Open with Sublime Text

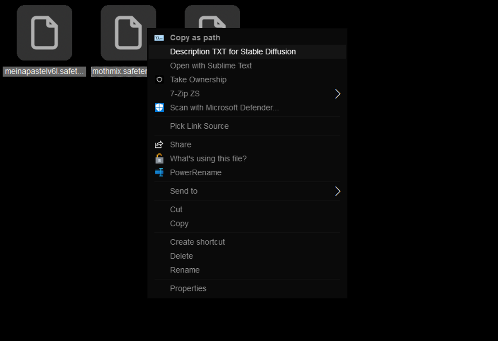coord(210,65)
